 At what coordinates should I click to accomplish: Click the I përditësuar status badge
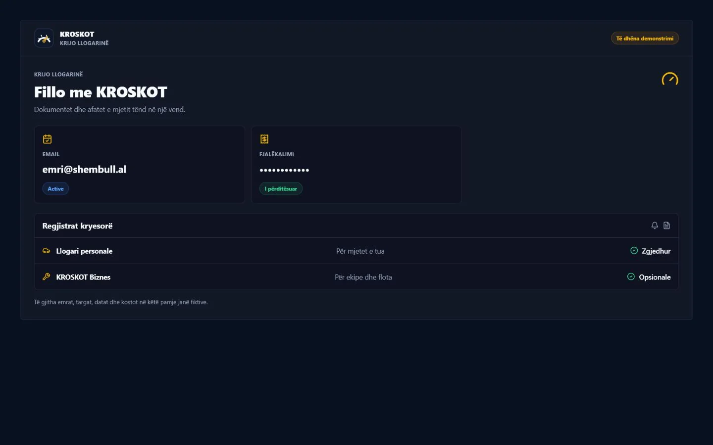click(281, 189)
